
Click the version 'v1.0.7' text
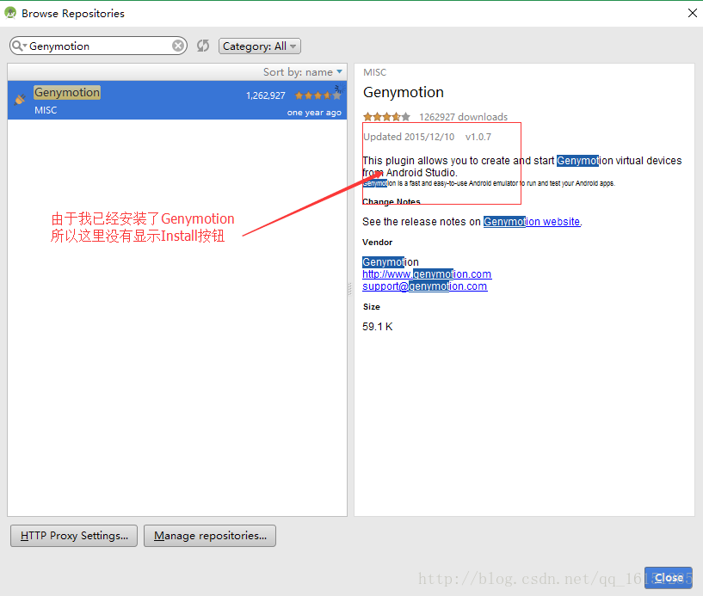[478, 137]
